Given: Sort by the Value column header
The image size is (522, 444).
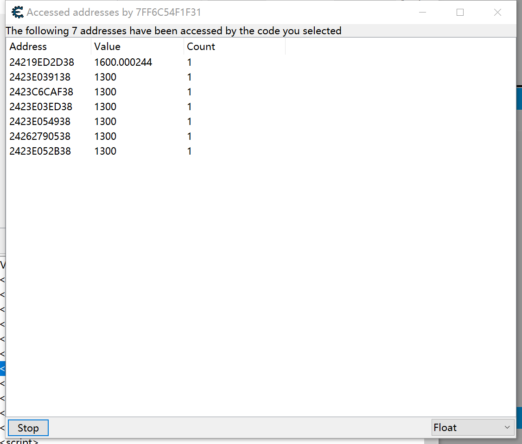Looking at the screenshot, I should pos(107,47).
